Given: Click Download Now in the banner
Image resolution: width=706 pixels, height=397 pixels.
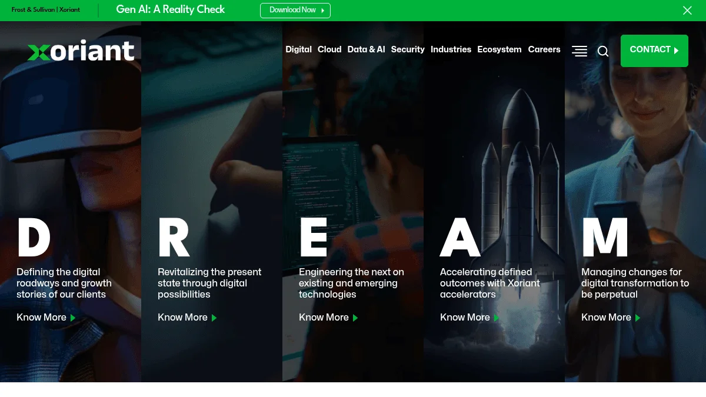Looking at the screenshot, I should click(295, 11).
